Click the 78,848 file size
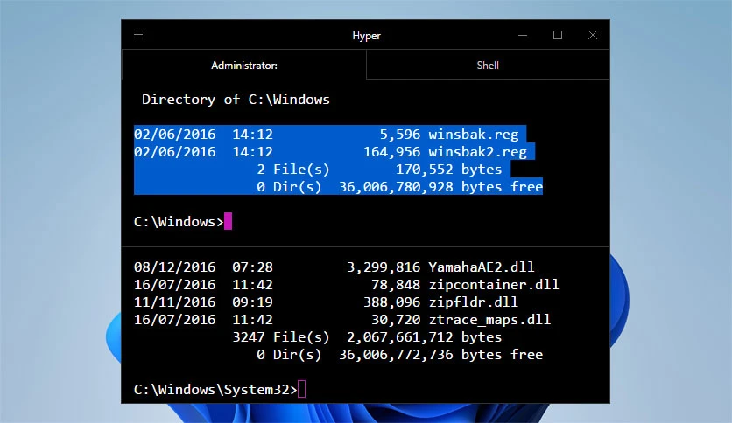Viewport: 732px width, 423px height. tap(396, 285)
